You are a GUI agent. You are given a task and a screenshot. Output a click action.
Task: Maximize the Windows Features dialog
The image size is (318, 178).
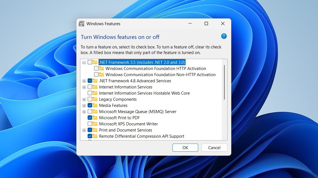[x=206, y=24]
